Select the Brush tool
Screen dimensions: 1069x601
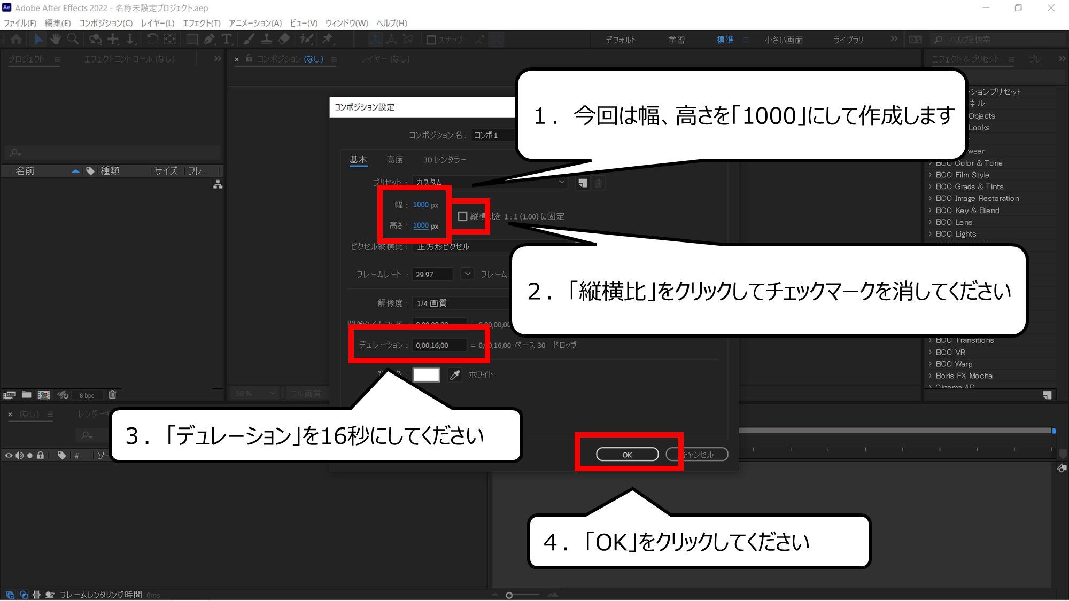point(249,39)
